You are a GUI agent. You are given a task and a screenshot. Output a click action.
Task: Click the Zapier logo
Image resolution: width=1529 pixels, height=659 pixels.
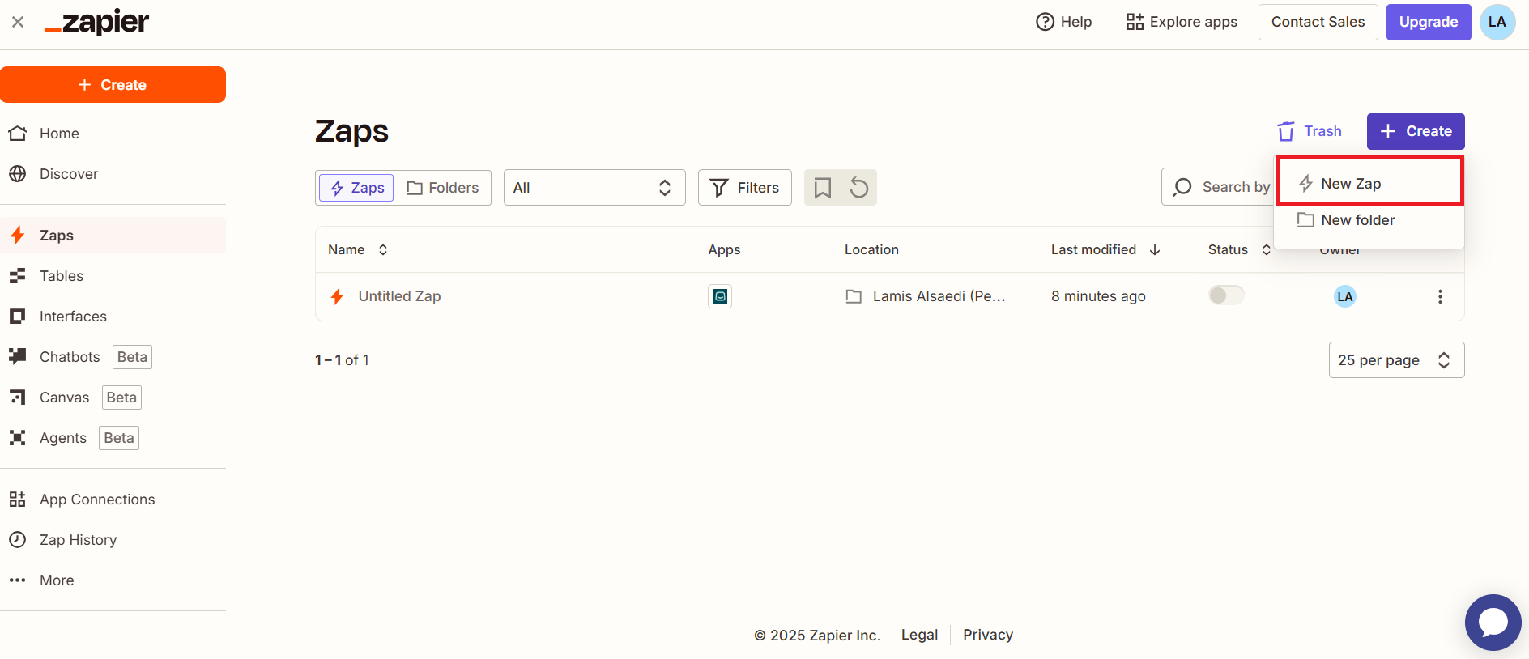pyautogui.click(x=96, y=22)
